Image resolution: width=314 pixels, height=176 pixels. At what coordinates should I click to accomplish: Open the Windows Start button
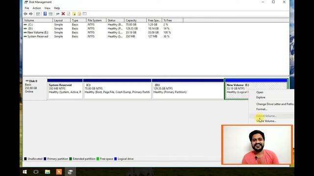point(25,172)
